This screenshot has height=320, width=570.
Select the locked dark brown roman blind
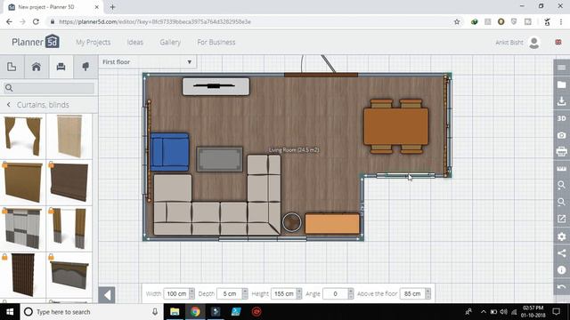coord(69,182)
